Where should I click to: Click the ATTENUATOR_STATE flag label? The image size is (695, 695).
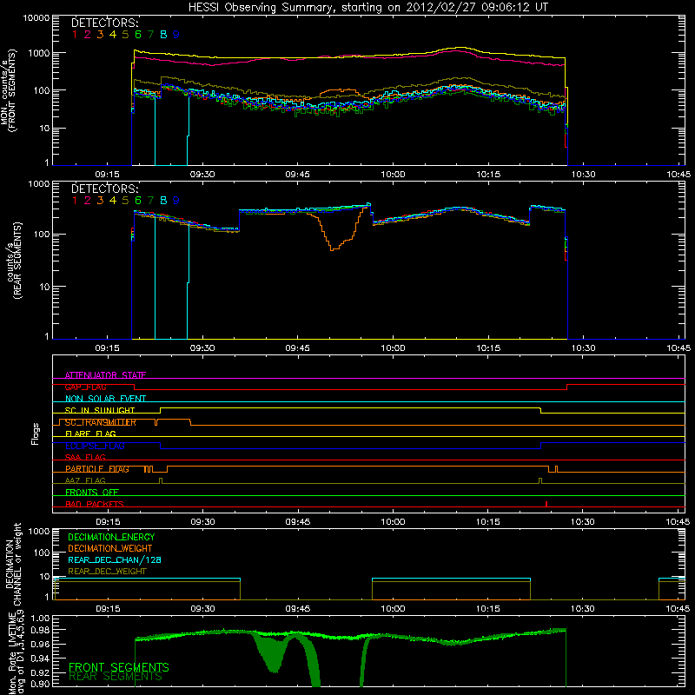tap(105, 375)
